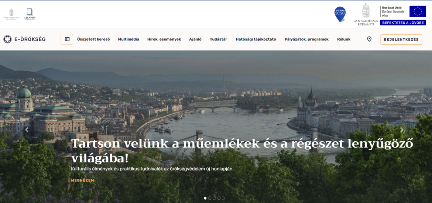Click the Széchenyi 2020 badge
The image size is (432, 203).
[x=340, y=14]
